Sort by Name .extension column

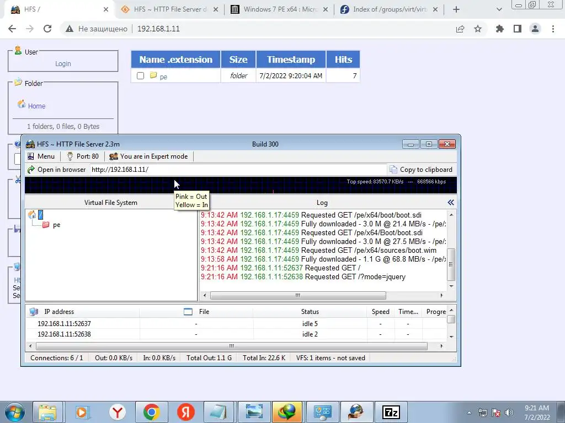(176, 59)
